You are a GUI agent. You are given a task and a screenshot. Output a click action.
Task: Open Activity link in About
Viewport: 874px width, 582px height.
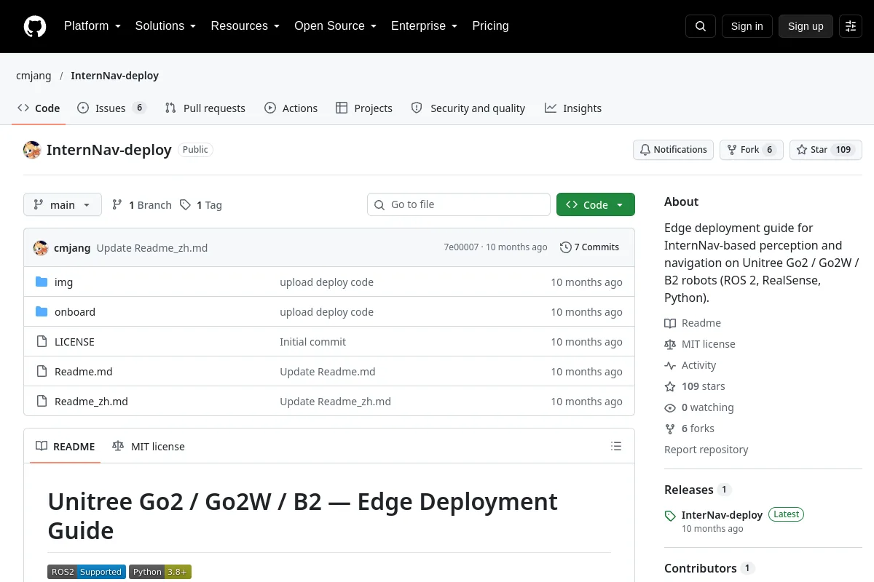pyautogui.click(x=690, y=365)
